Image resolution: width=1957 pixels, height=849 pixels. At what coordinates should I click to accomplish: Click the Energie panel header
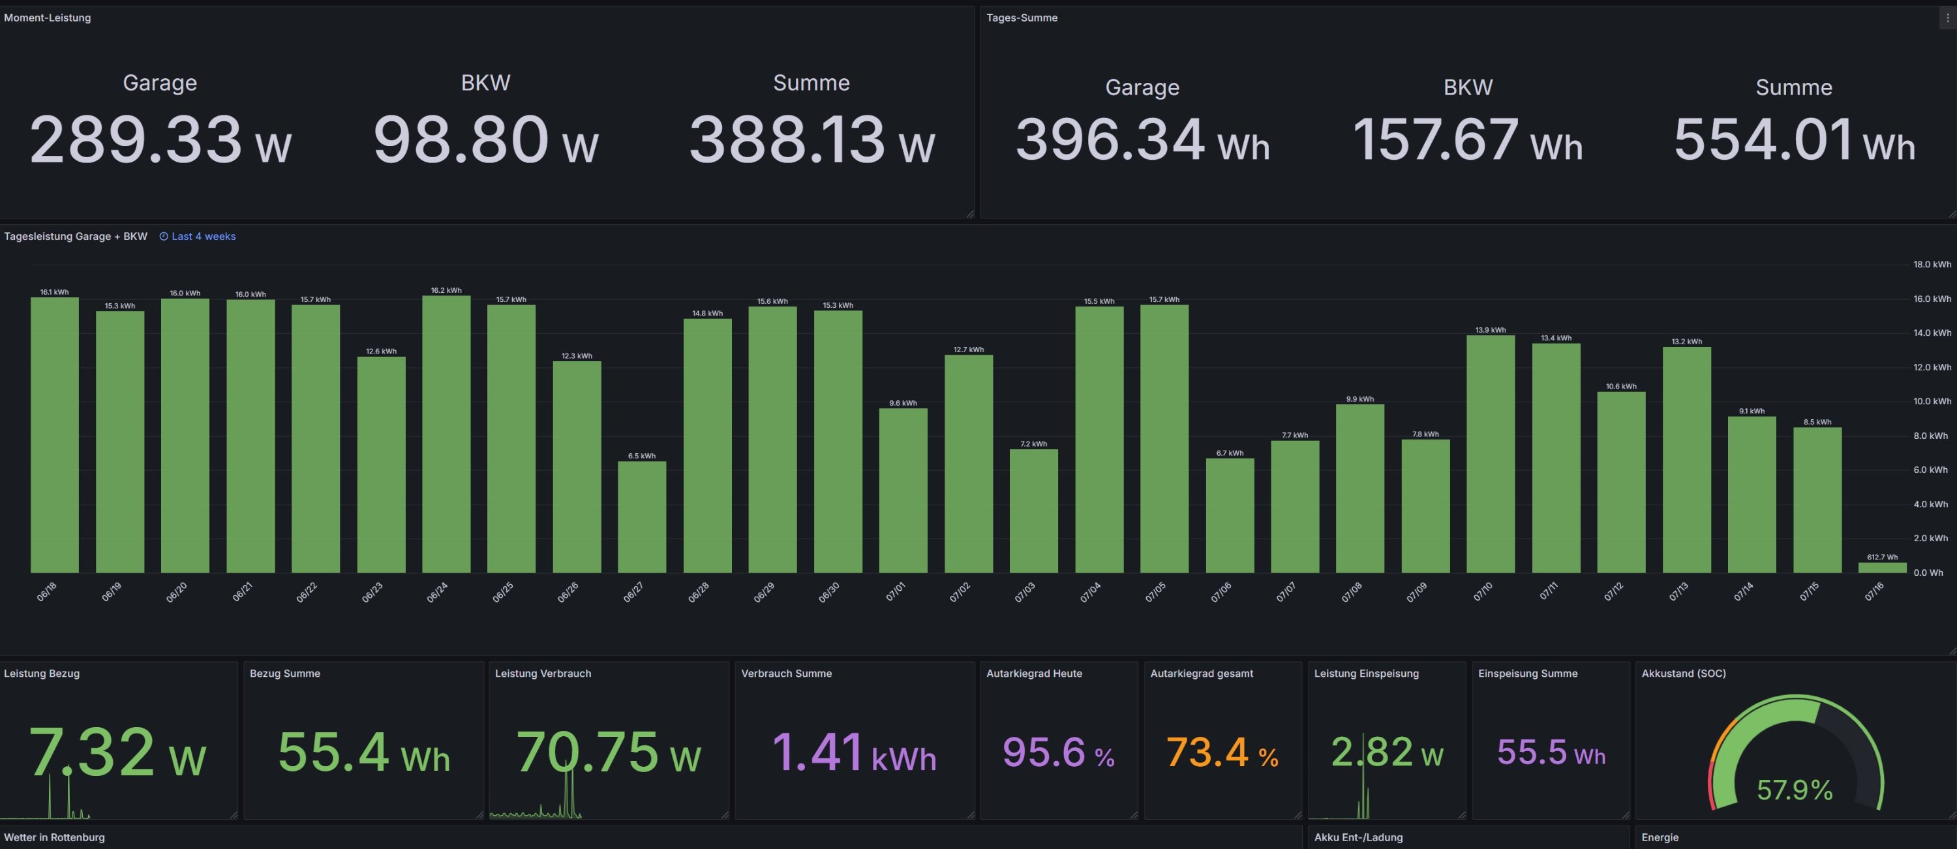pos(1659,838)
